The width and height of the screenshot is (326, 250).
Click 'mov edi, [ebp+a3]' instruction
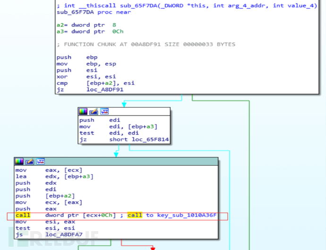pyautogui.click(x=118, y=127)
